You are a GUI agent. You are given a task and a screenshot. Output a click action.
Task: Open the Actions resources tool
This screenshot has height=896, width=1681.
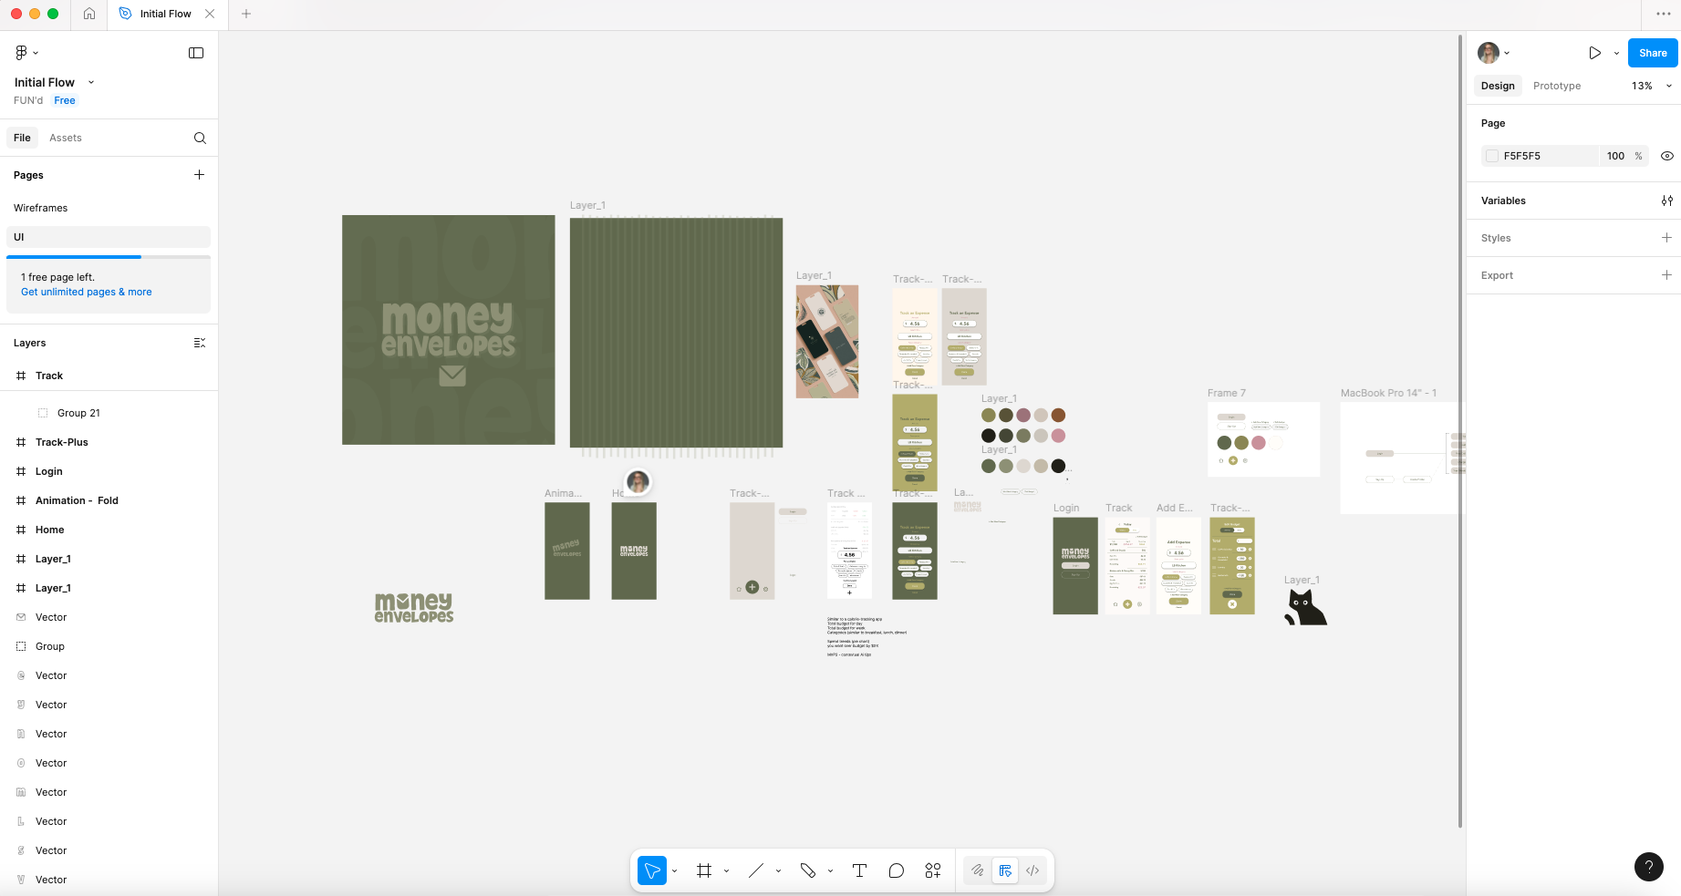point(932,870)
